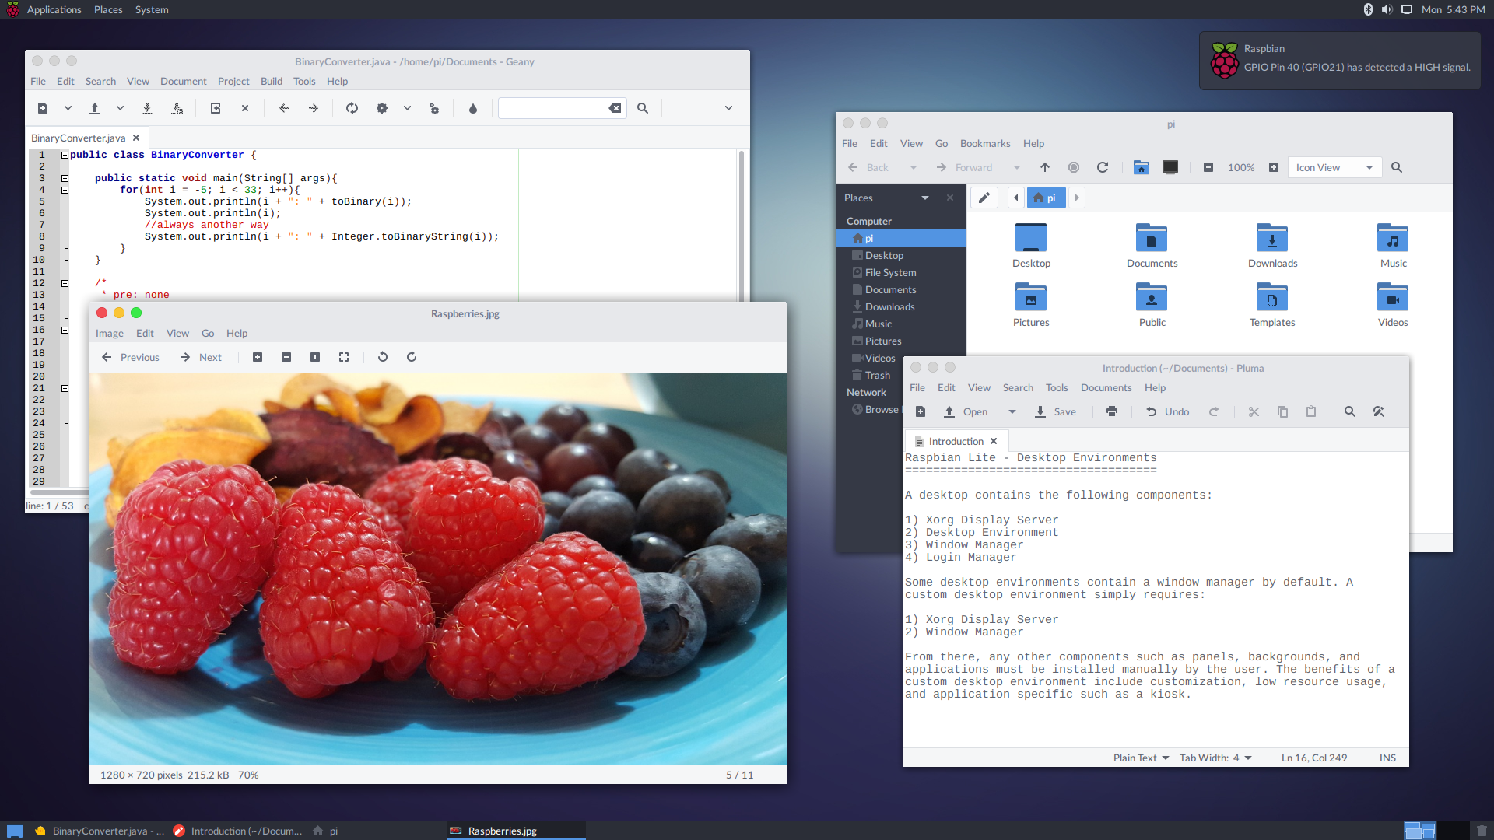Click the Save button in Pluma
This screenshot has height=840, width=1494.
[1055, 411]
